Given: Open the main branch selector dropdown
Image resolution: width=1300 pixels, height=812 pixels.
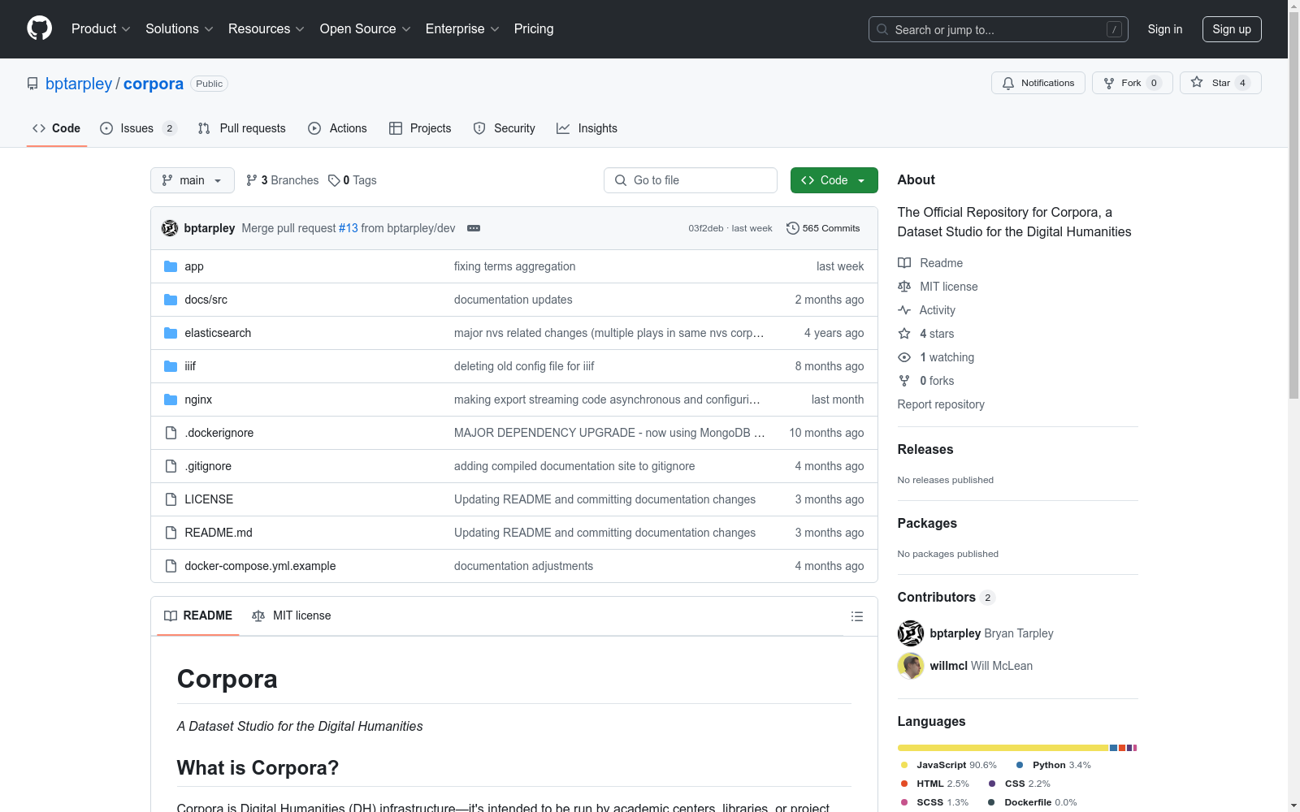Looking at the screenshot, I should pos(193,180).
